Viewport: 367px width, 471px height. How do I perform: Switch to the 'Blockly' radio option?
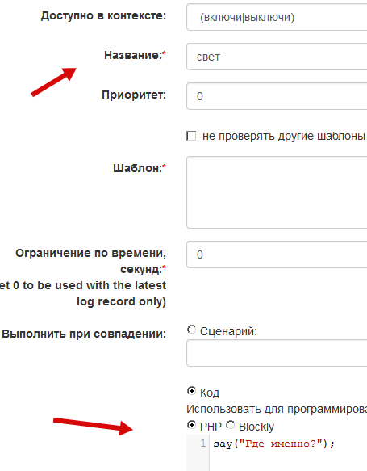point(230,425)
